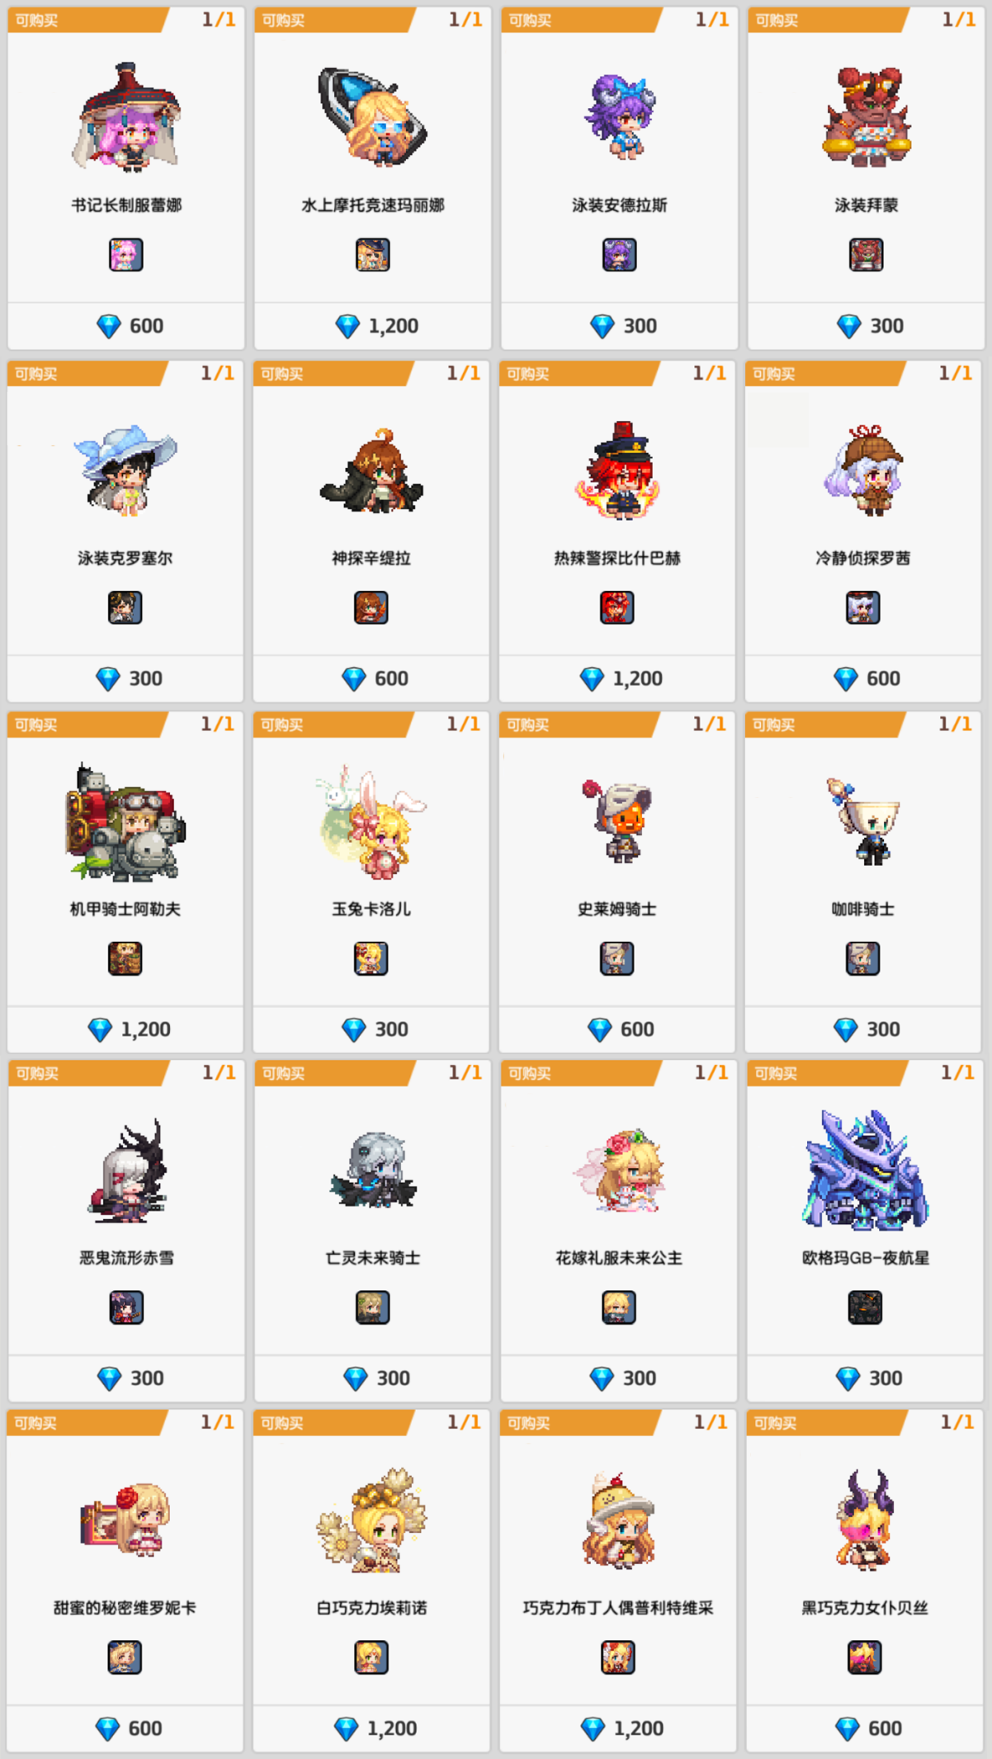Viewport: 992px width, 1759px height.
Task: Select the 热辣警探比什巴赫 hero portrait icon
Action: 616,608
